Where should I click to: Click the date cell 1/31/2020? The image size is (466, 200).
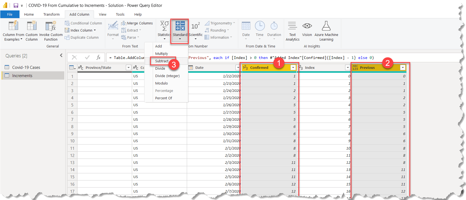214,141
